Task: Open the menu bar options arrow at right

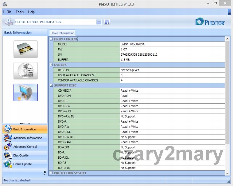Action: pos(229,12)
